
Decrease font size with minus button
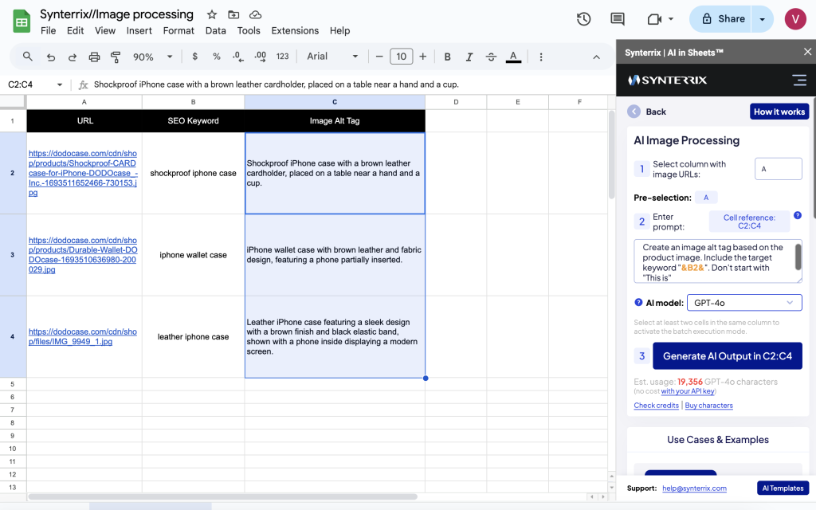coord(379,57)
